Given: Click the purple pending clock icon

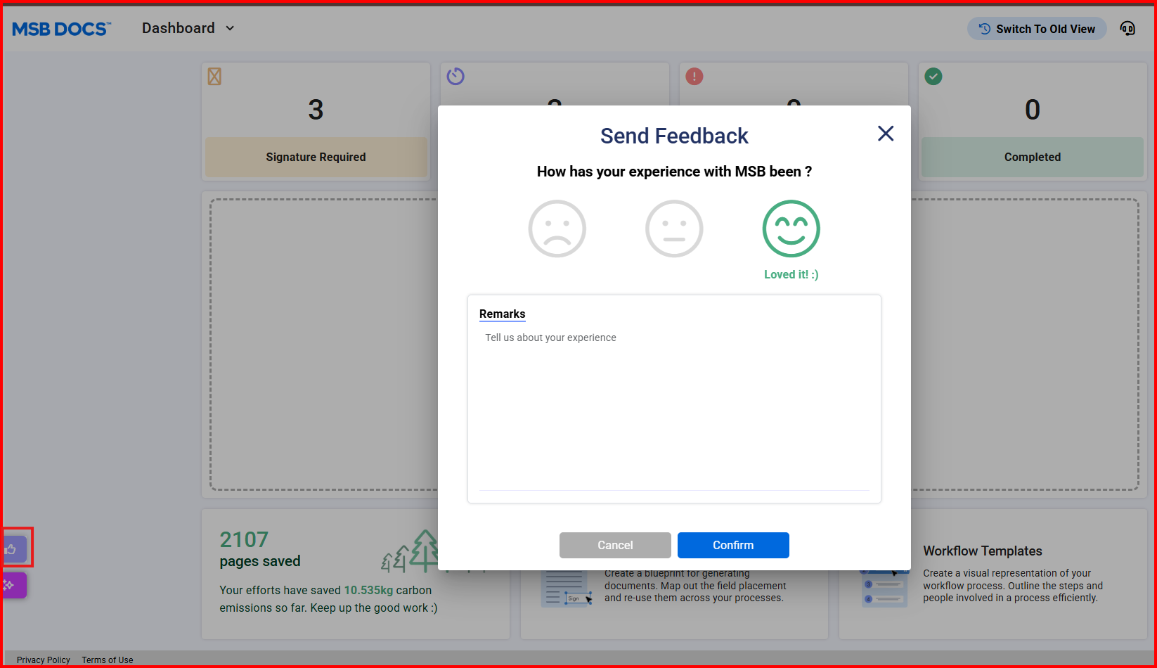Looking at the screenshot, I should pos(455,76).
